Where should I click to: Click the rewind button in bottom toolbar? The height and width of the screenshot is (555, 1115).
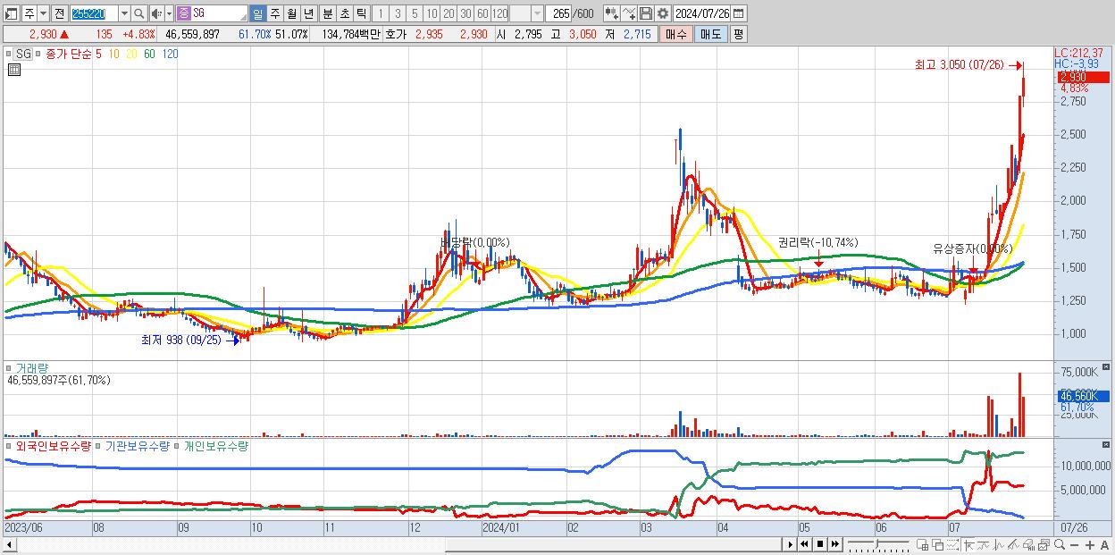tap(804, 544)
